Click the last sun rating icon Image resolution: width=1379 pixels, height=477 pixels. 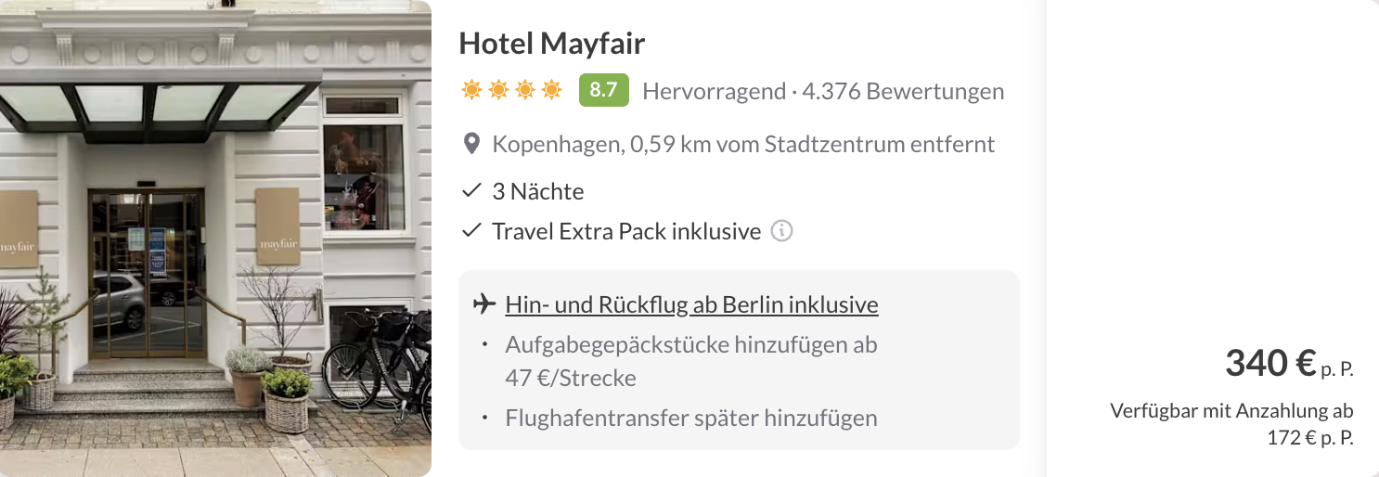click(552, 90)
